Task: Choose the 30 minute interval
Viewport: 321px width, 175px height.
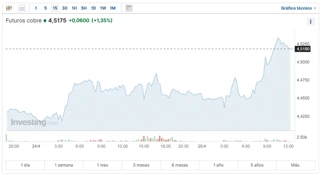Action: click(65, 8)
